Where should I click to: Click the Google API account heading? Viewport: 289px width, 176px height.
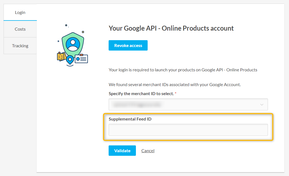pos(171,28)
